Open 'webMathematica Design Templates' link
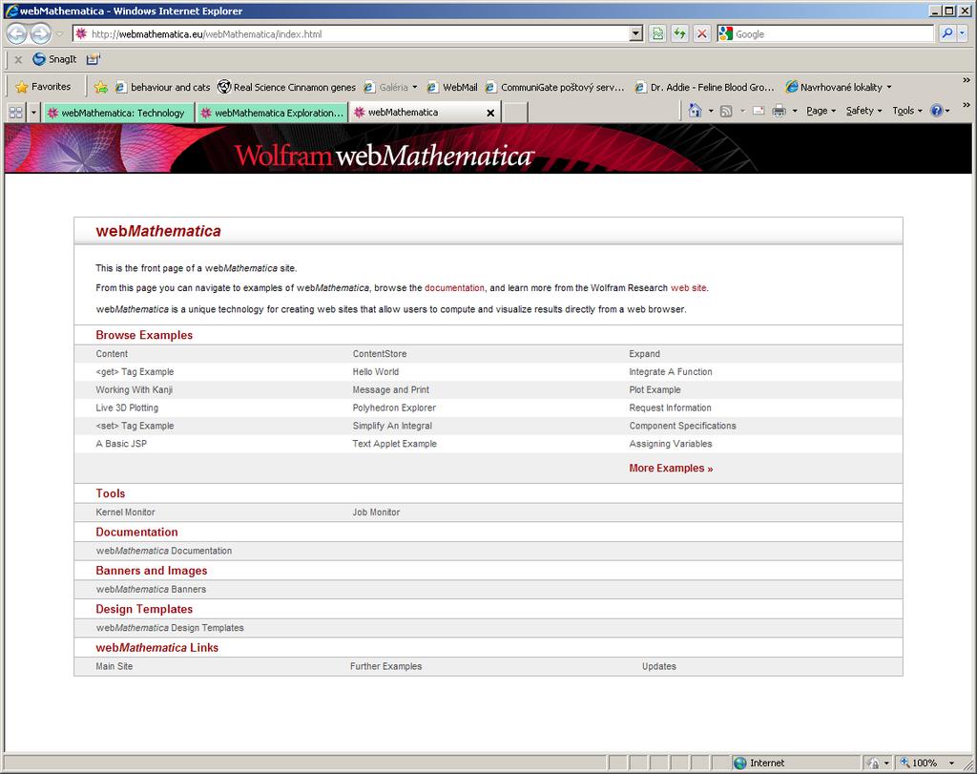Viewport: 977px width, 774px height. pos(170,628)
